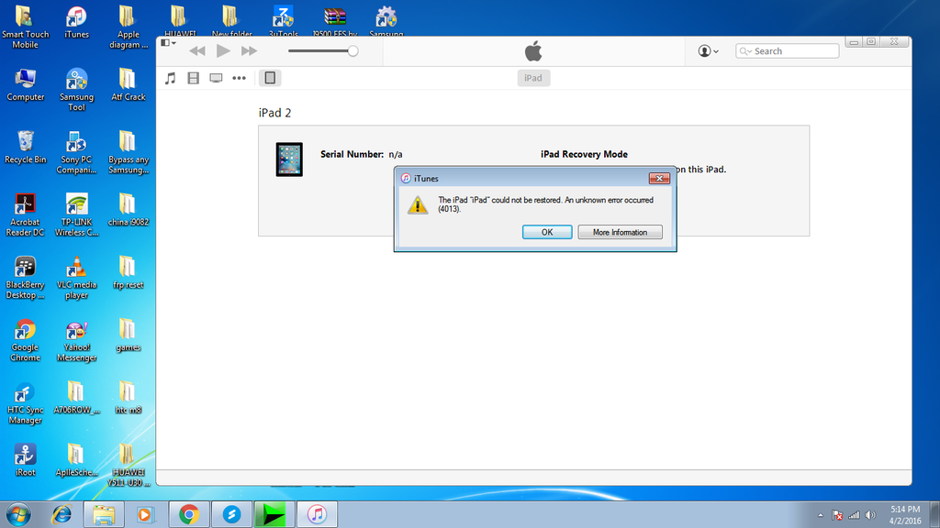
Task: Select the Music library icon
Action: pyautogui.click(x=170, y=78)
